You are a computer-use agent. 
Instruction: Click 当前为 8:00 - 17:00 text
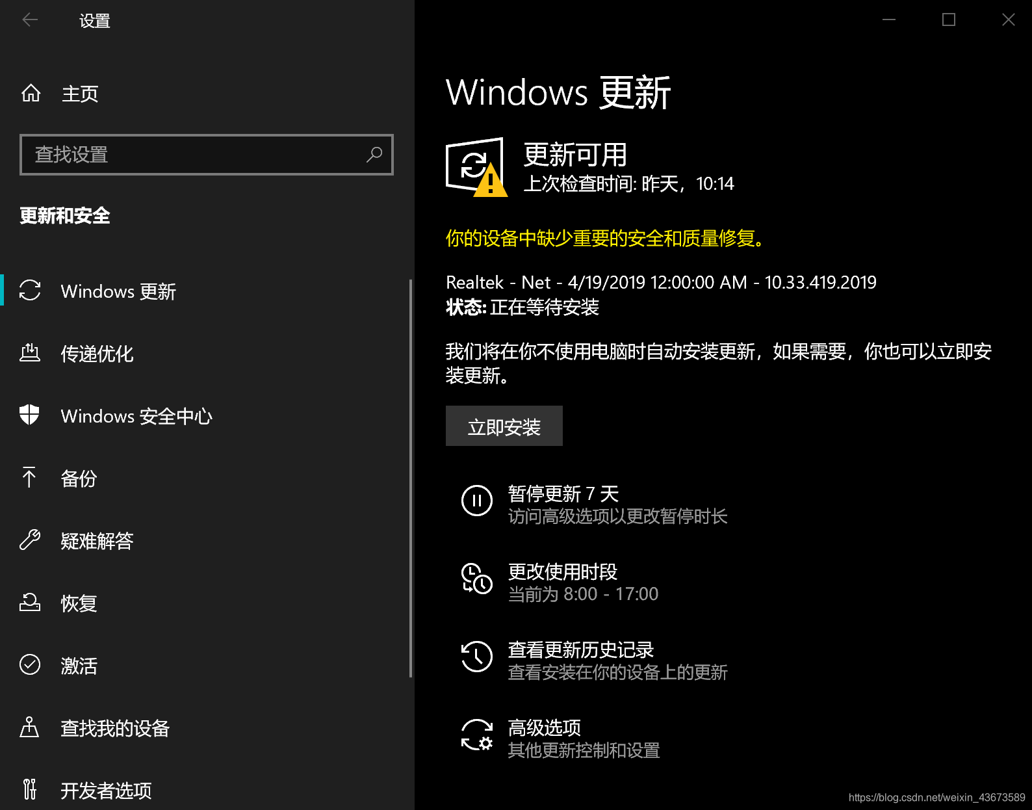click(x=583, y=594)
